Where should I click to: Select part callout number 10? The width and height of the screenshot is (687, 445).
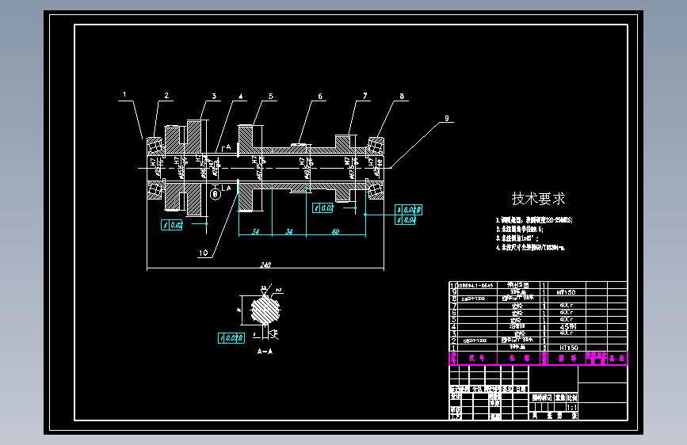click(204, 253)
